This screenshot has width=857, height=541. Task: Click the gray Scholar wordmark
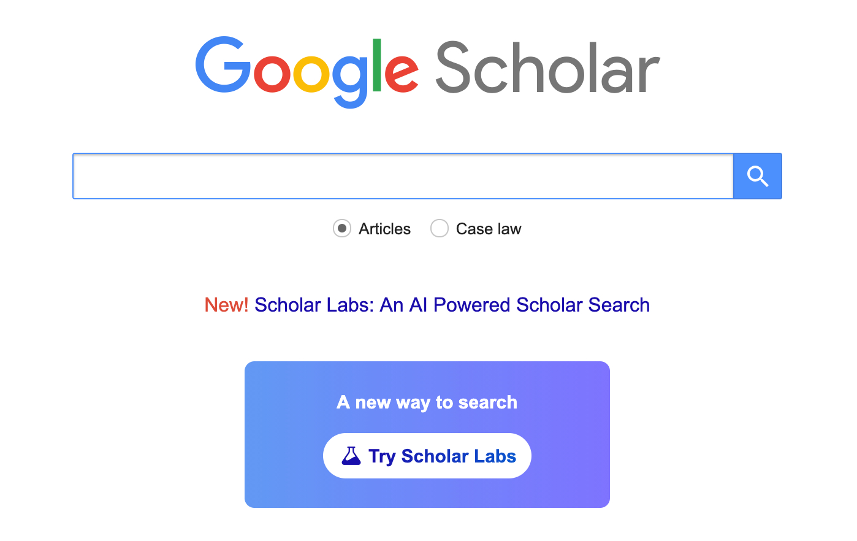click(x=547, y=69)
